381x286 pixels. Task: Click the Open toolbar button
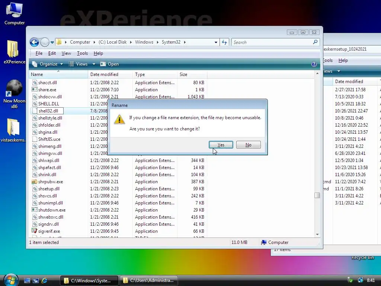109,64
